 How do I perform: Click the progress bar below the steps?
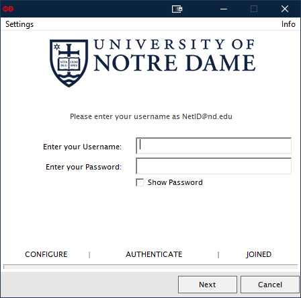pyautogui.click(x=150, y=267)
